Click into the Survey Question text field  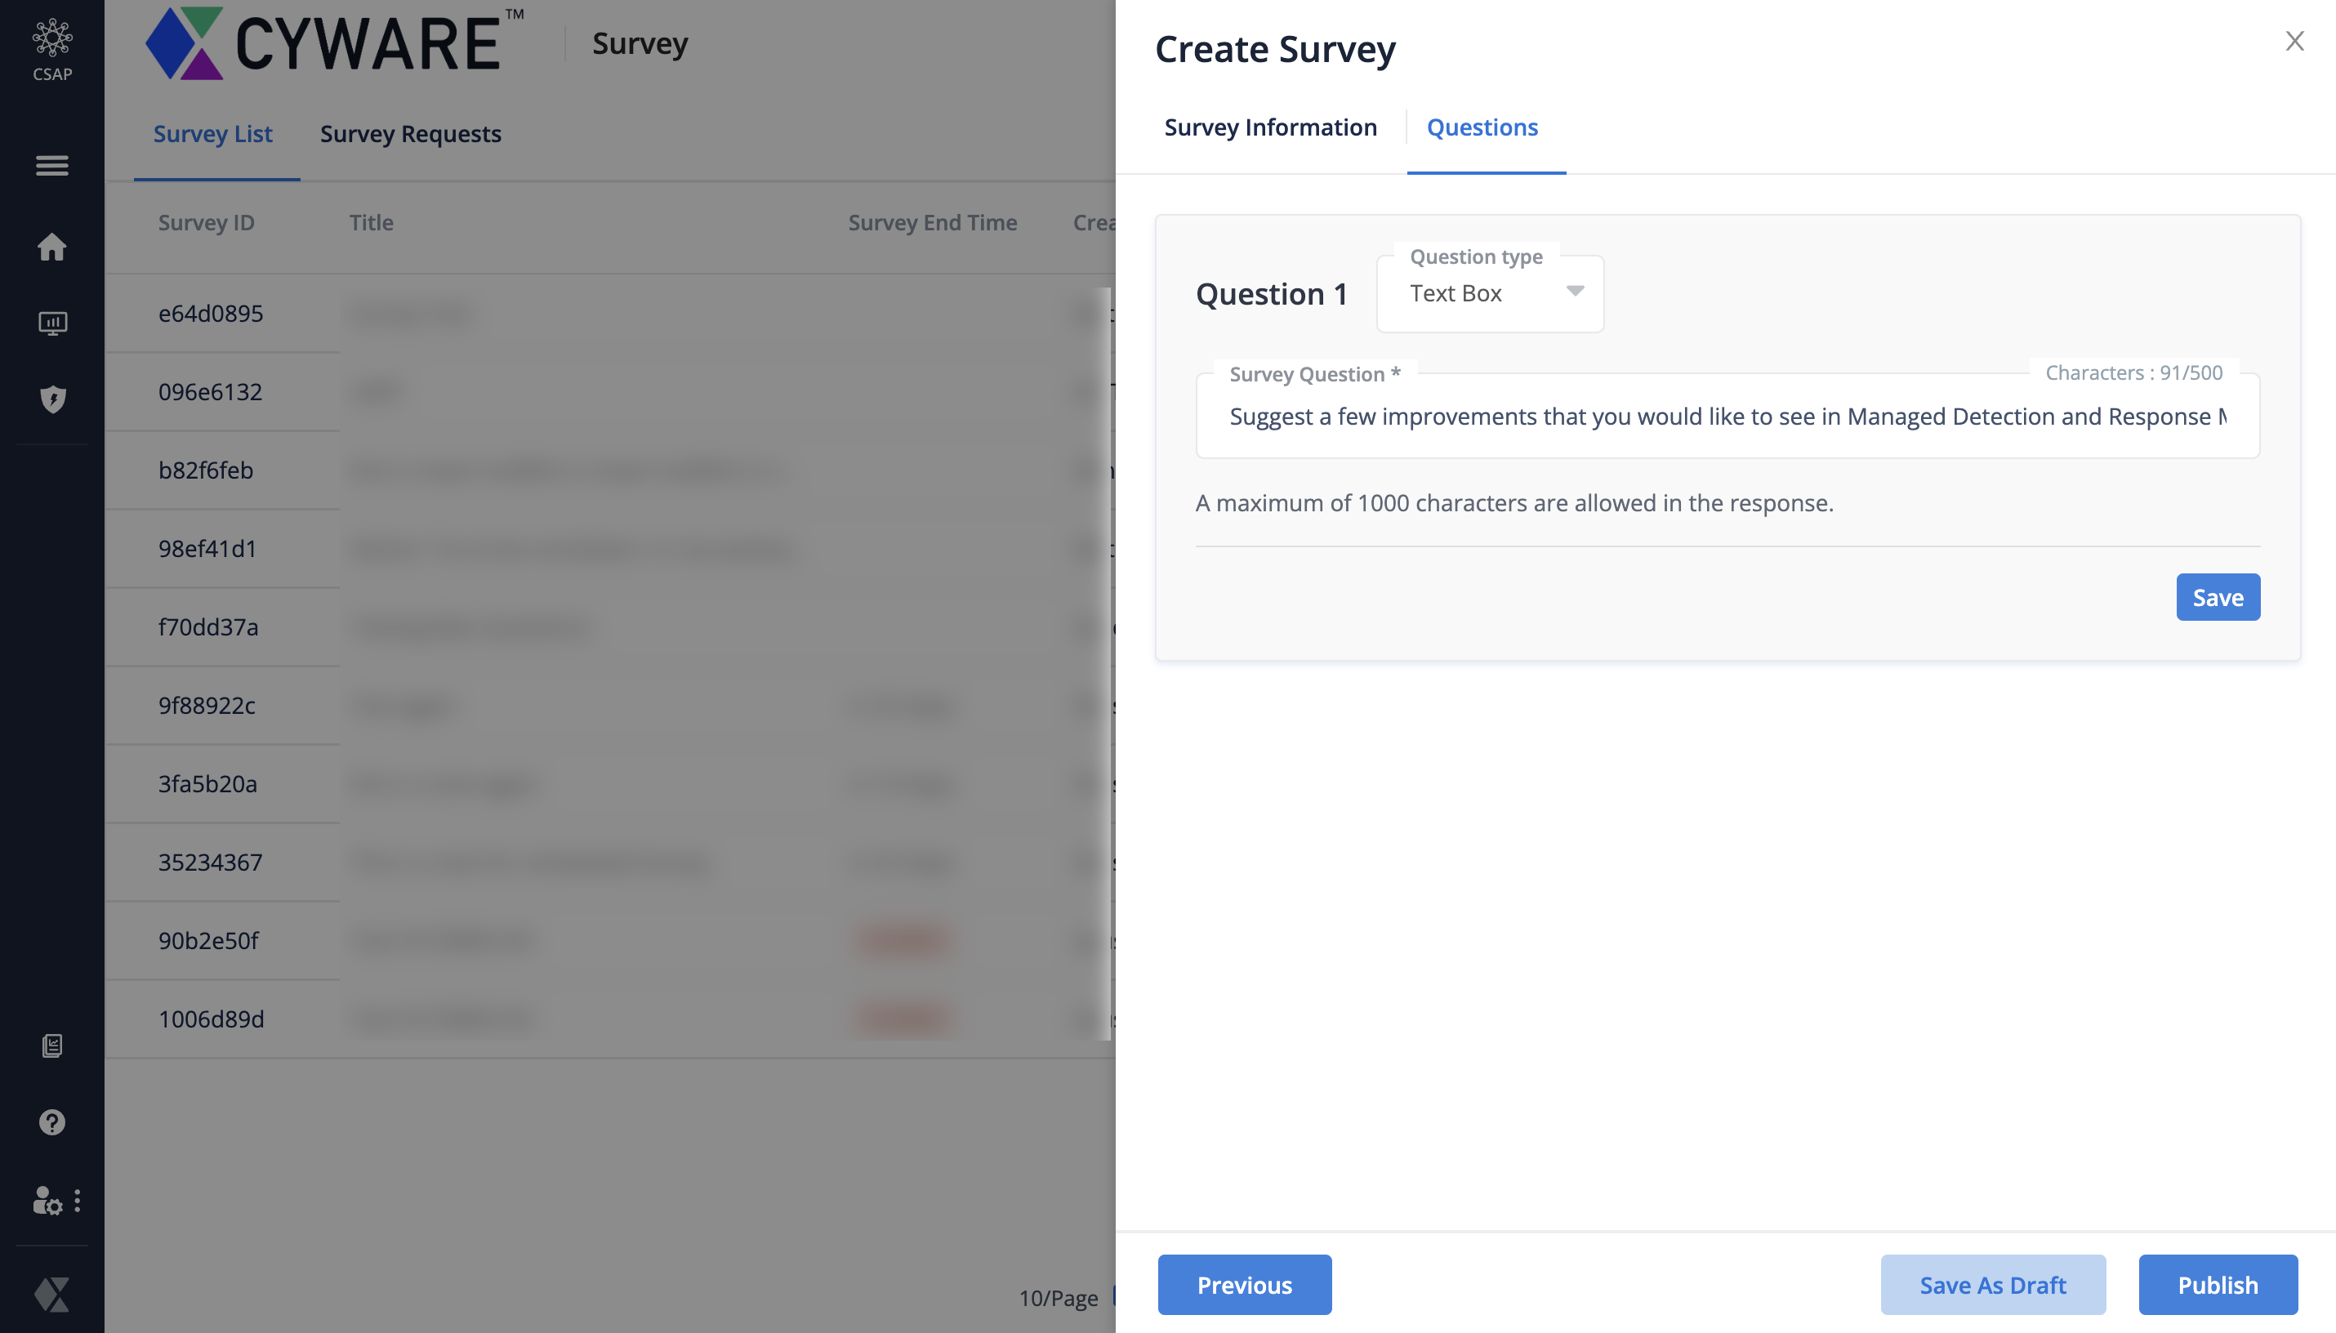tap(1727, 417)
